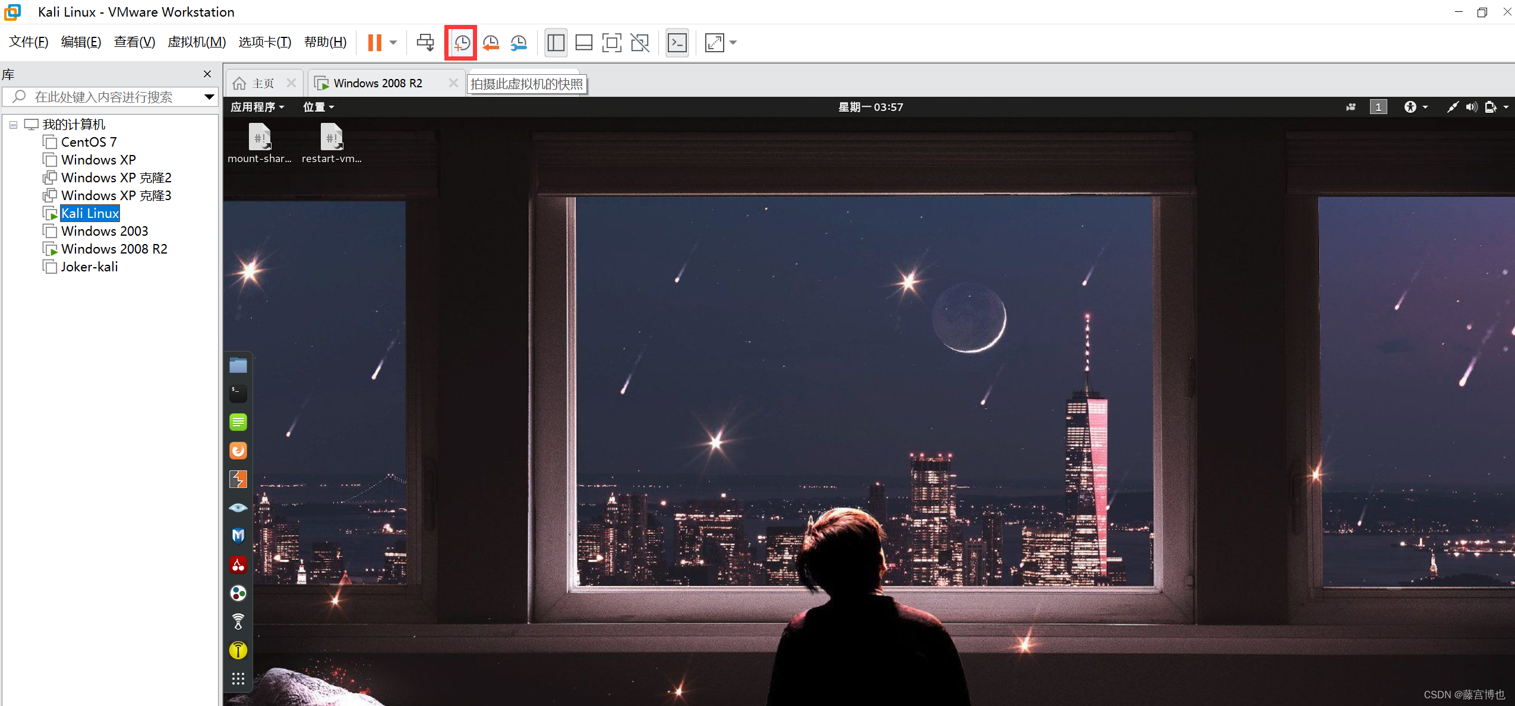The width and height of the screenshot is (1515, 706).
Task: Select CentOS 7 in the library
Action: click(89, 143)
